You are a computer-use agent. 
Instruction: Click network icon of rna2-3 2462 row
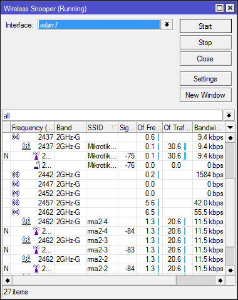click(26, 240)
